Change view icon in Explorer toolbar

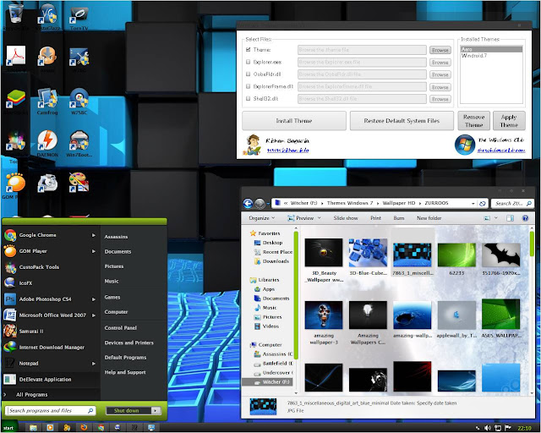(487, 218)
